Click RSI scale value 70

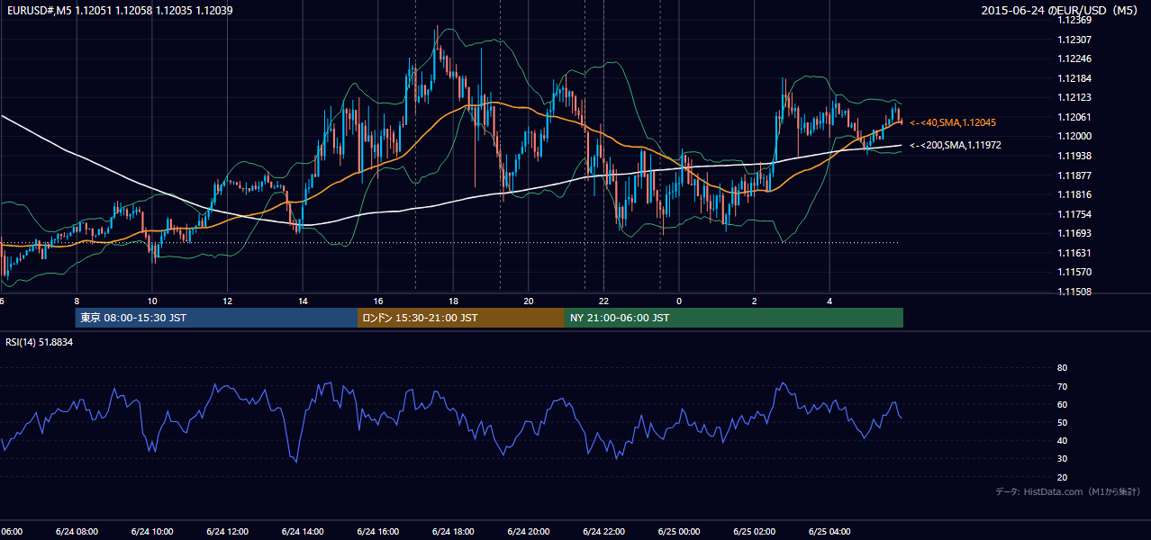point(1062,386)
